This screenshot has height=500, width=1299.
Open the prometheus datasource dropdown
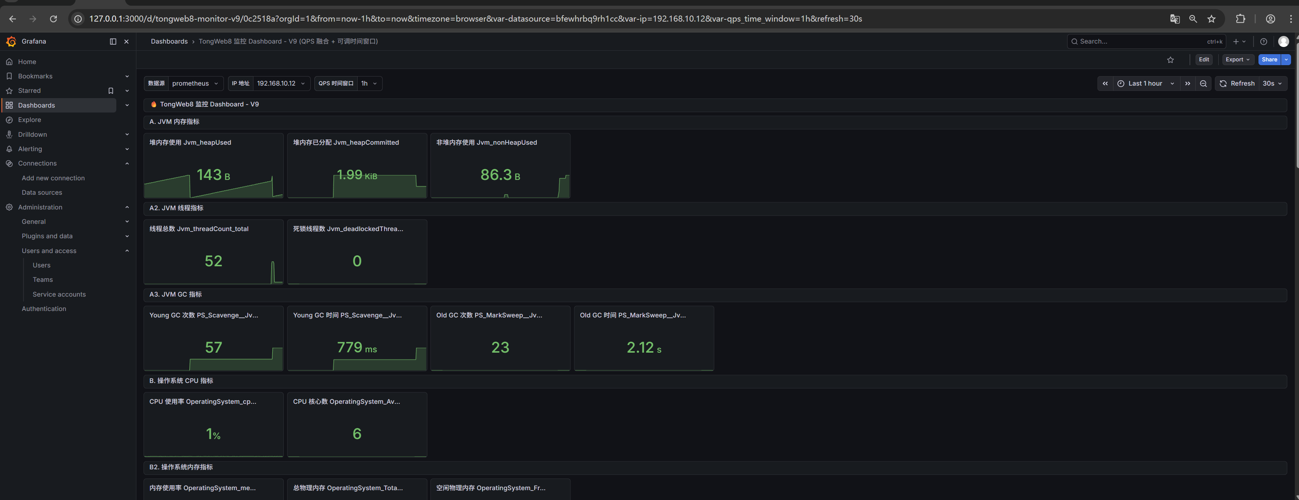[x=195, y=84]
